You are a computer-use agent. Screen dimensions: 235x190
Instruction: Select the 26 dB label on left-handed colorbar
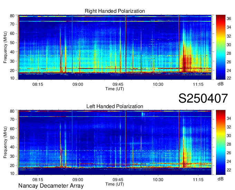pos(229,153)
